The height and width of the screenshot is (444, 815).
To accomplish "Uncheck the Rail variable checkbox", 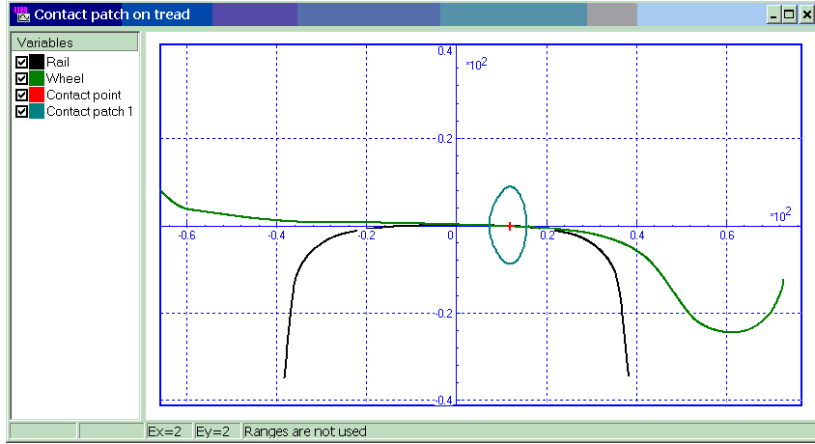I will [x=21, y=63].
